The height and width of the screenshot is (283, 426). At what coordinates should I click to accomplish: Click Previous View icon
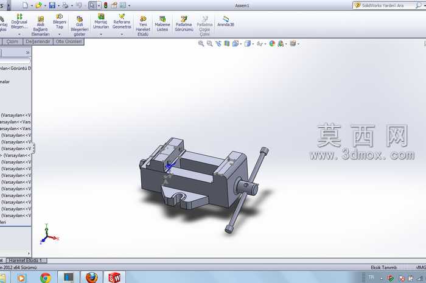[x=218, y=43]
